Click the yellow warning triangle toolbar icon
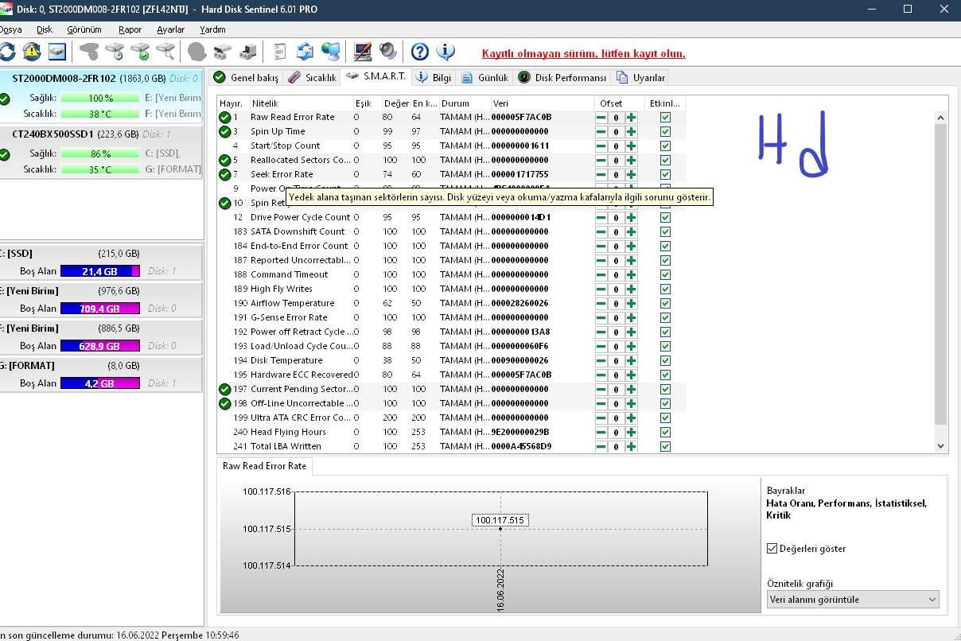The width and height of the screenshot is (961, 641). [31, 52]
